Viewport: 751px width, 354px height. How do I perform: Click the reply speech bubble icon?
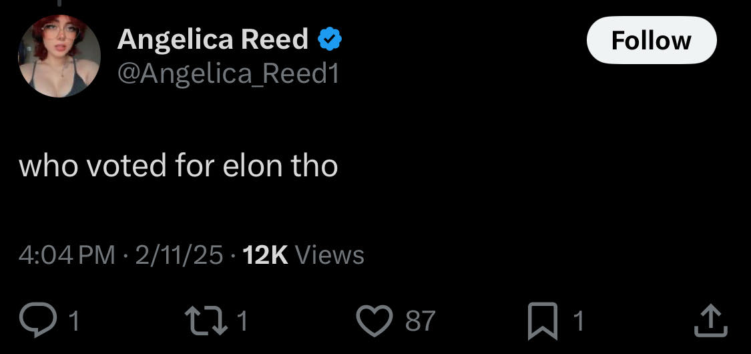(42, 321)
